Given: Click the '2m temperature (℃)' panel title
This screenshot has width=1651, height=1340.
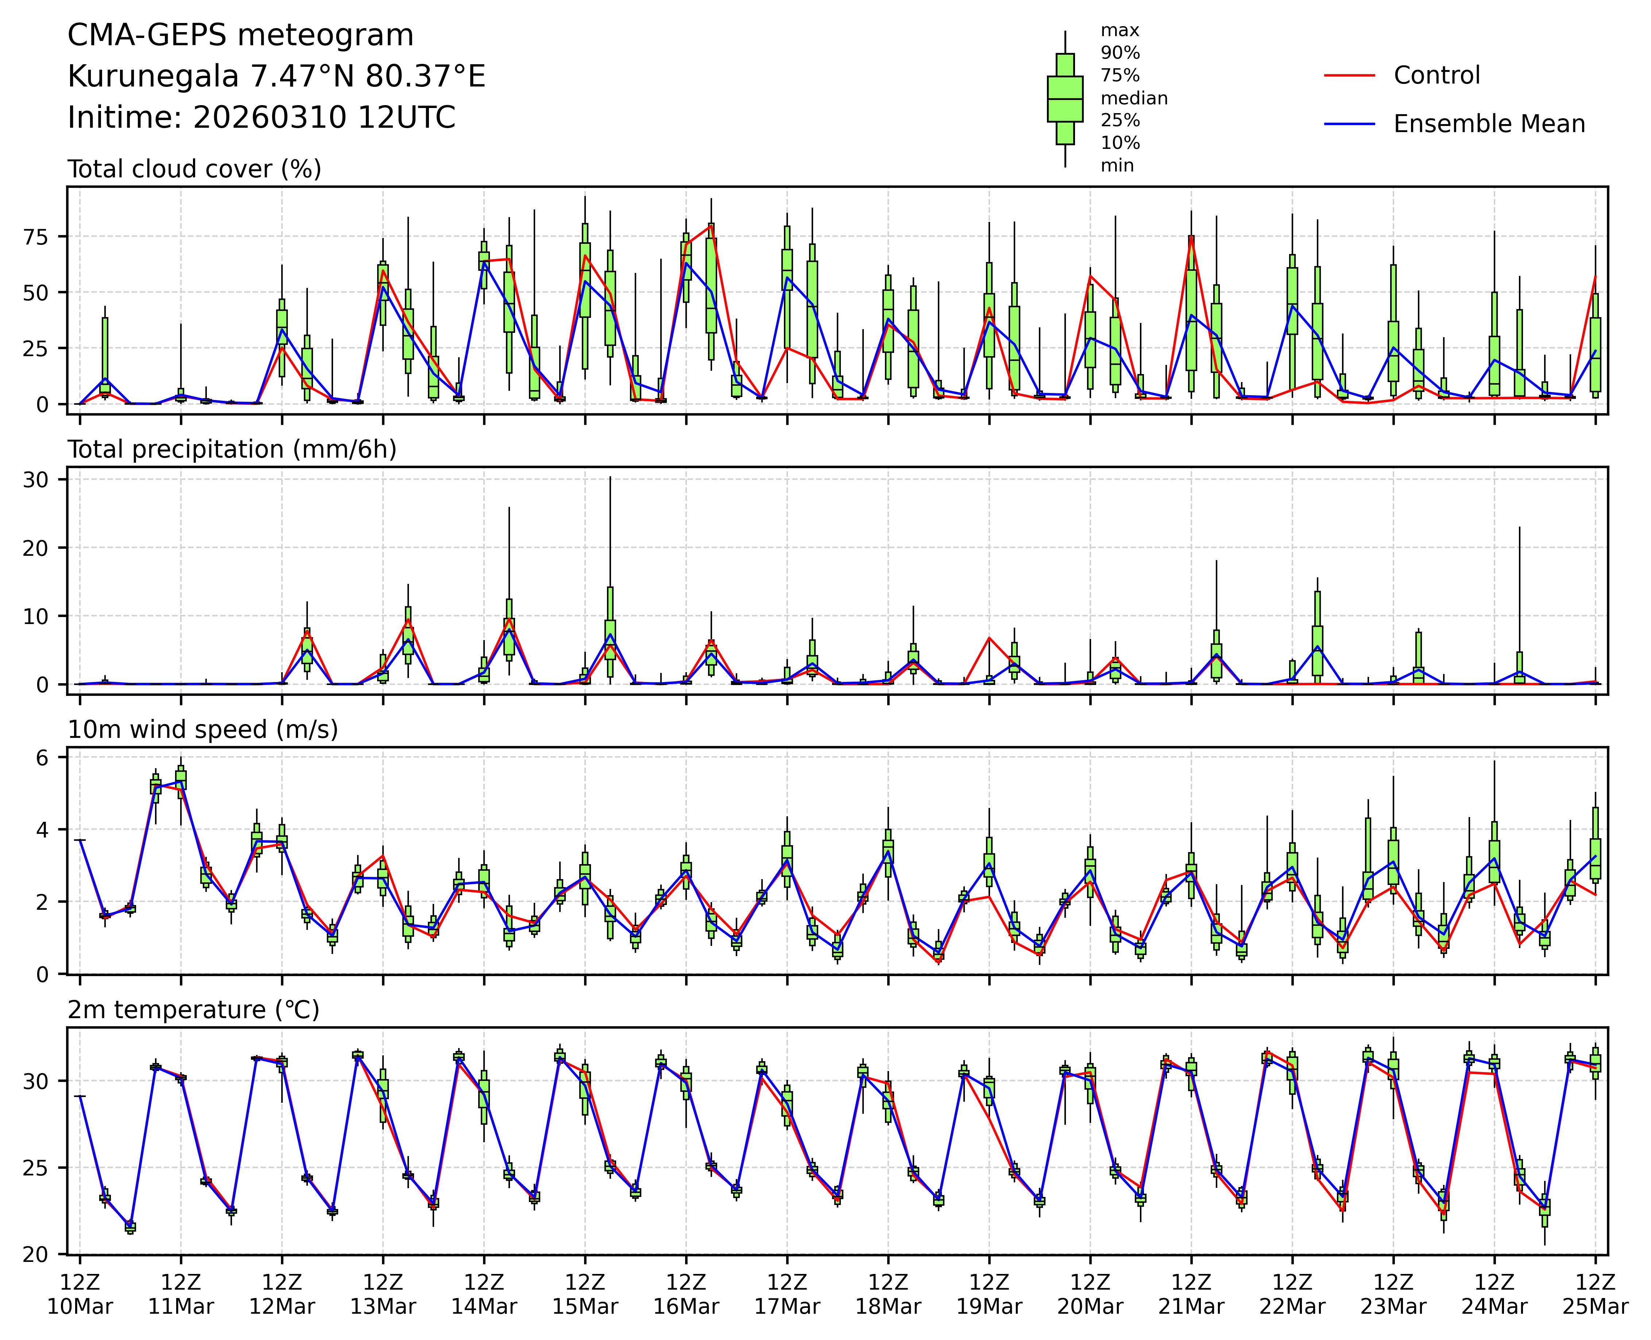Looking at the screenshot, I should pyautogui.click(x=194, y=1010).
